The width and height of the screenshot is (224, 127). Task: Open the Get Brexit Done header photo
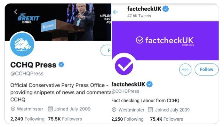click(58, 22)
